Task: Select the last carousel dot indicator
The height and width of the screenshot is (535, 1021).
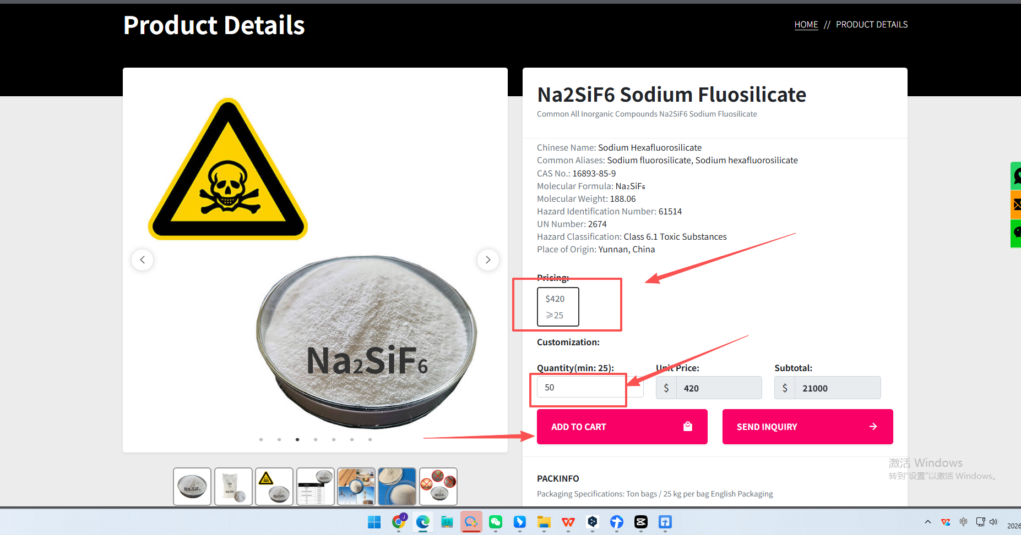Action: coord(370,439)
